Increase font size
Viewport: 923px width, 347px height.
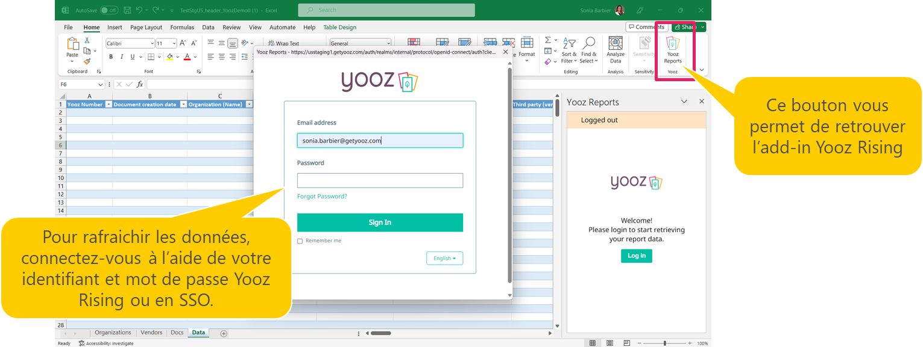(x=184, y=43)
